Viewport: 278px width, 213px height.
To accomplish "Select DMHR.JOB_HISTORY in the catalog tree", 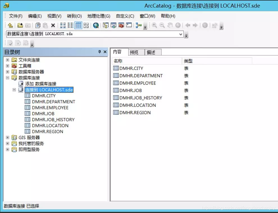I will pyautogui.click(x=53, y=120).
